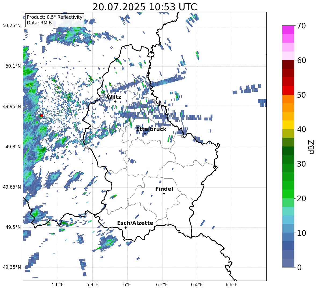Click the Wiltz city label
Screen dimensions: 318x290
114,97
